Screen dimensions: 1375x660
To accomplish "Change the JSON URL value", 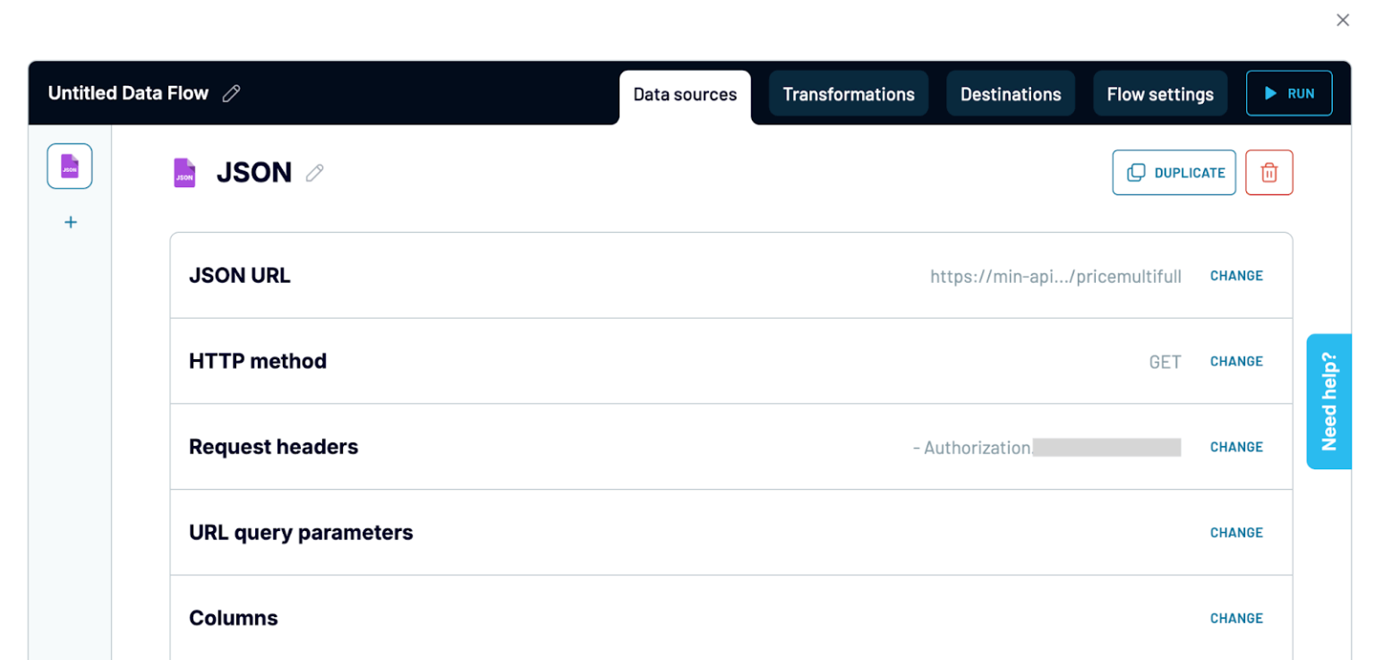I will (x=1236, y=276).
